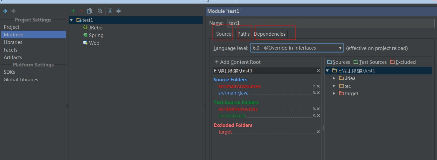This screenshot has height=160, width=437.
Task: Click the red minus Remove module icon
Action: [81, 11]
